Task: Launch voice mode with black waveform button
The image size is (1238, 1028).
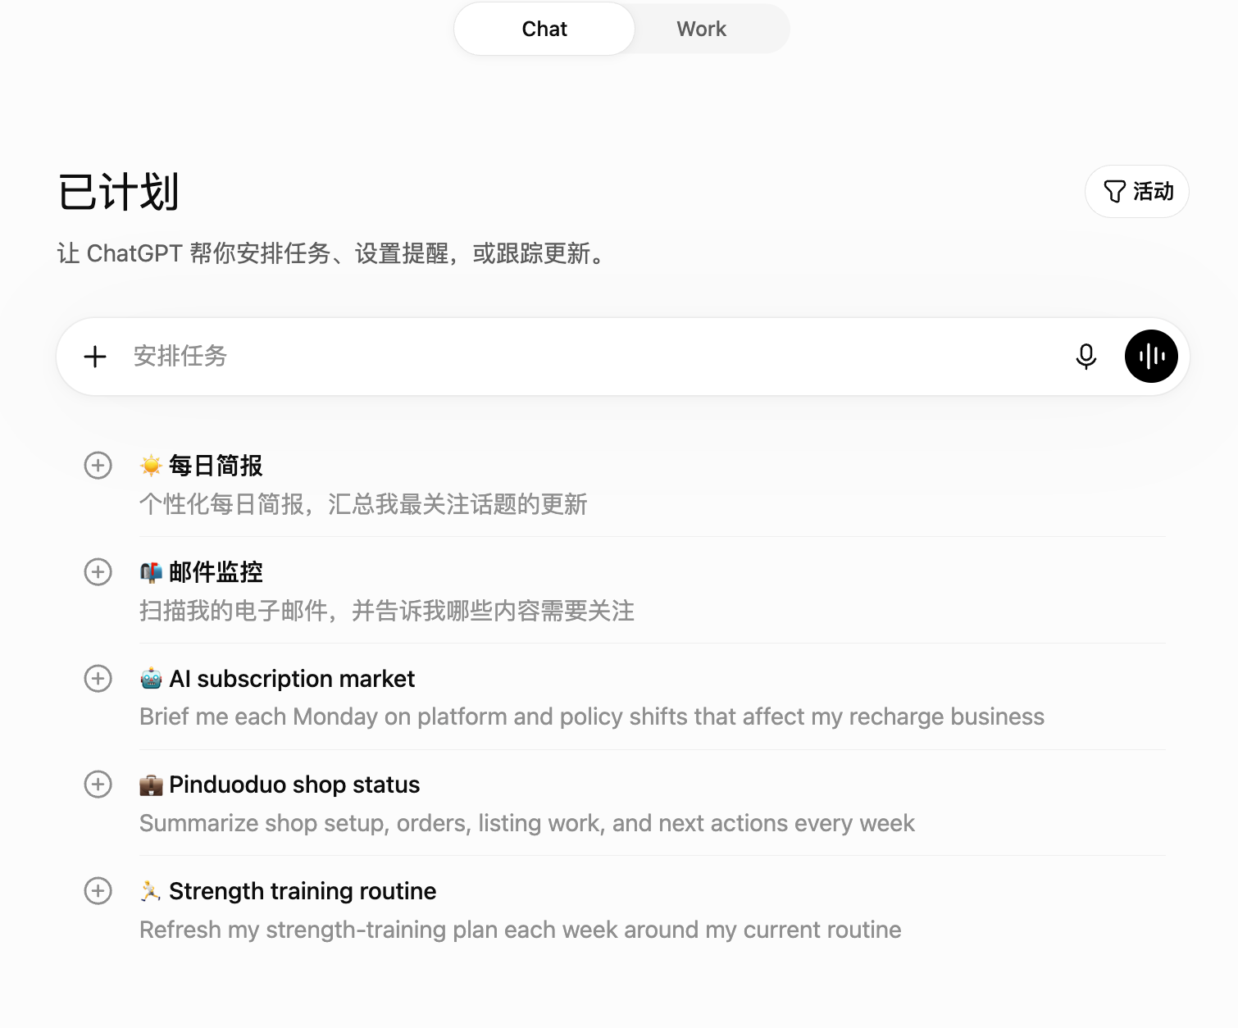Action: tap(1151, 357)
